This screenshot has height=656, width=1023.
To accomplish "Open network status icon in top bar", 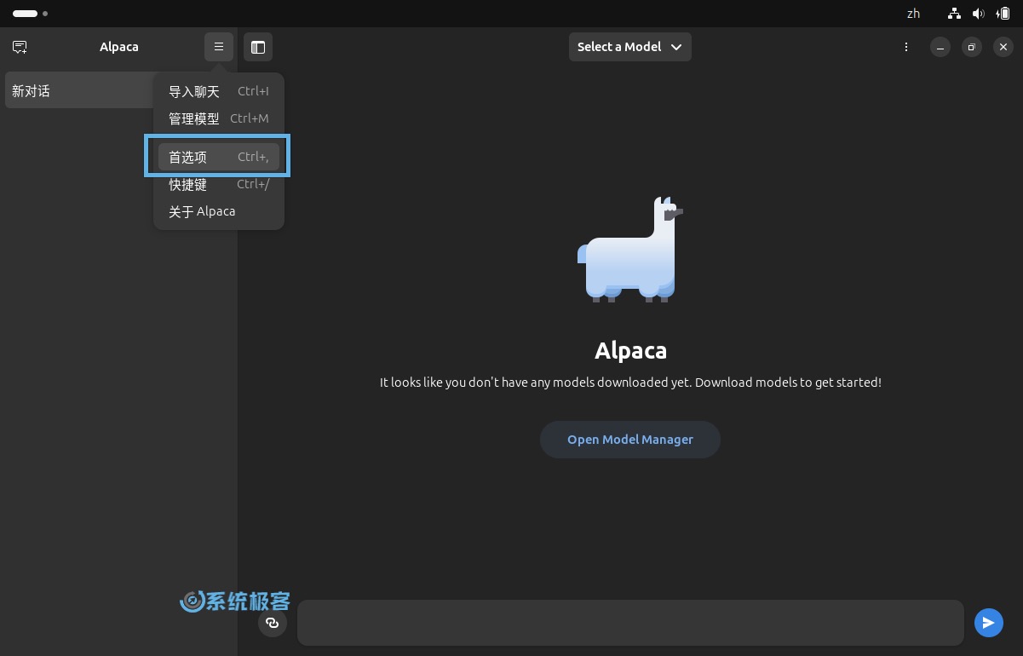I will 954,14.
